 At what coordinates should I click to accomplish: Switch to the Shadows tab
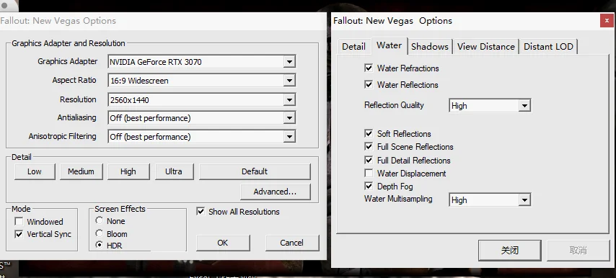pos(430,46)
